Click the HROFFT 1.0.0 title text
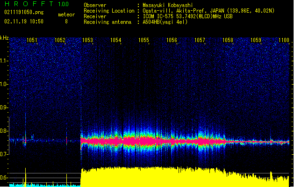This screenshot has width=294, height=187. [37, 4]
